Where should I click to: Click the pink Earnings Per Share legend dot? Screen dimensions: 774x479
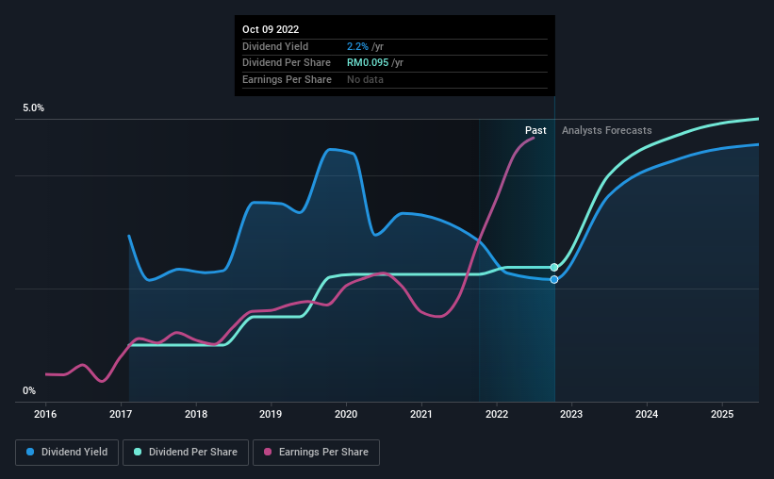[x=268, y=452]
